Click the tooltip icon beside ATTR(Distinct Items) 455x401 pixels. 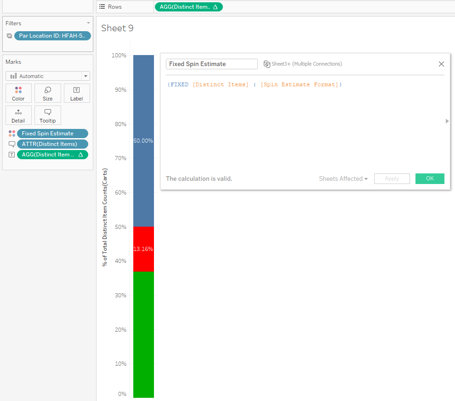(12, 144)
